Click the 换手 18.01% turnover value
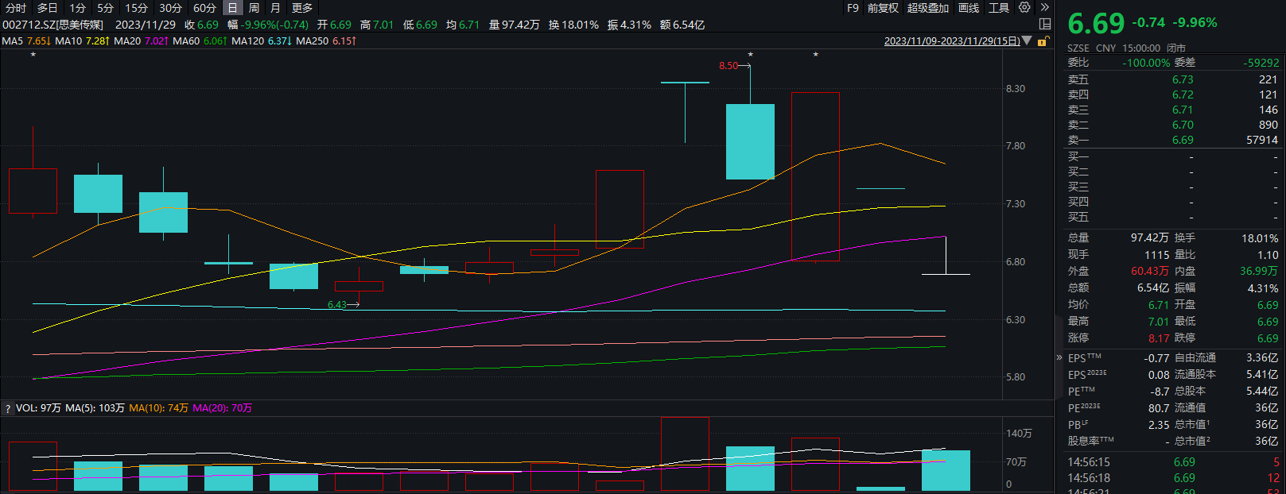The image size is (1286, 494). (1260, 238)
